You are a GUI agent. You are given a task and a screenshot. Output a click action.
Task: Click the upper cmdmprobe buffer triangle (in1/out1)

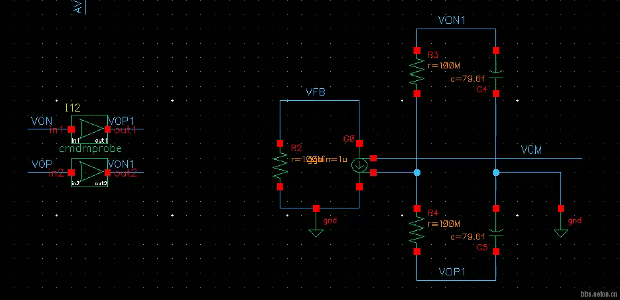click(90, 129)
